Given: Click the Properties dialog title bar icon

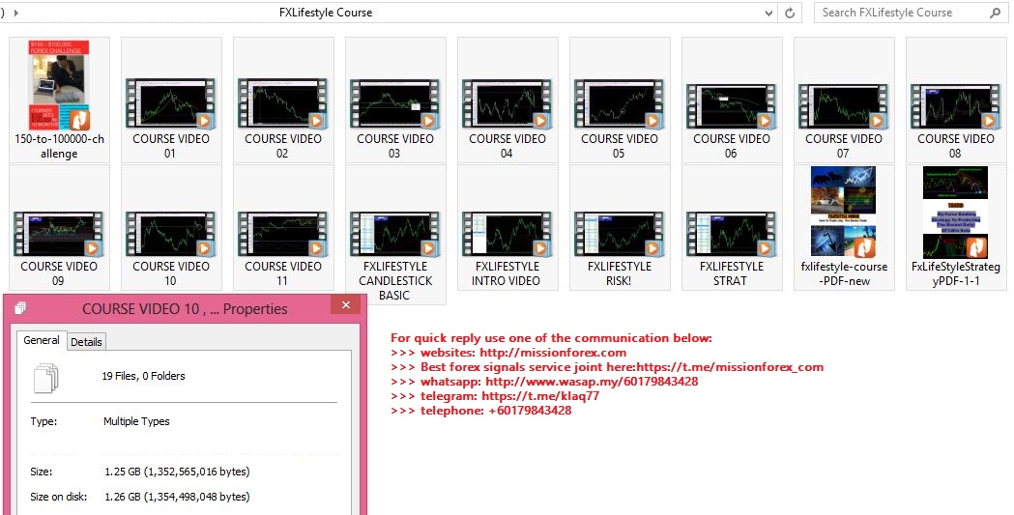Looking at the screenshot, I should (20, 308).
